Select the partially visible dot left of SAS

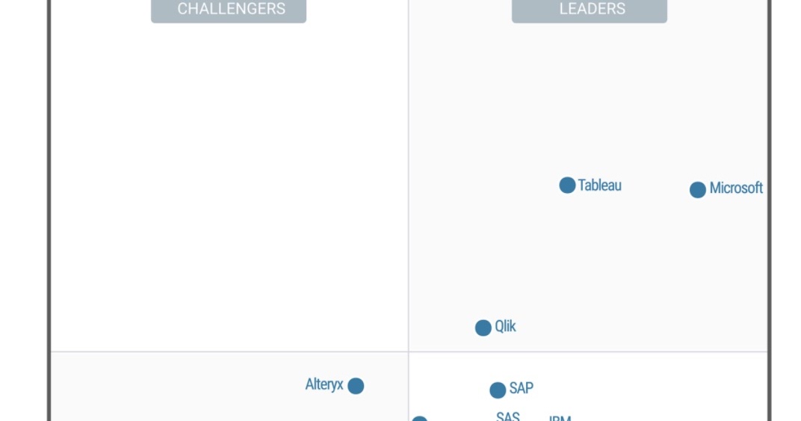[419, 419]
